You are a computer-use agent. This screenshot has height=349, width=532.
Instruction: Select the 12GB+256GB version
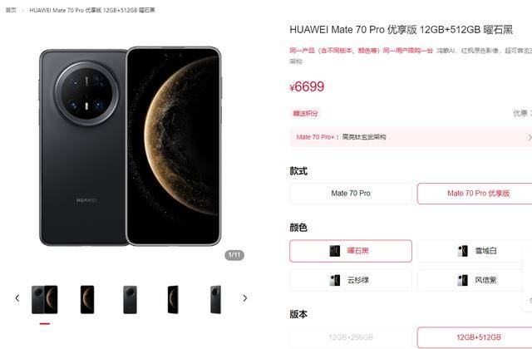click(351, 337)
